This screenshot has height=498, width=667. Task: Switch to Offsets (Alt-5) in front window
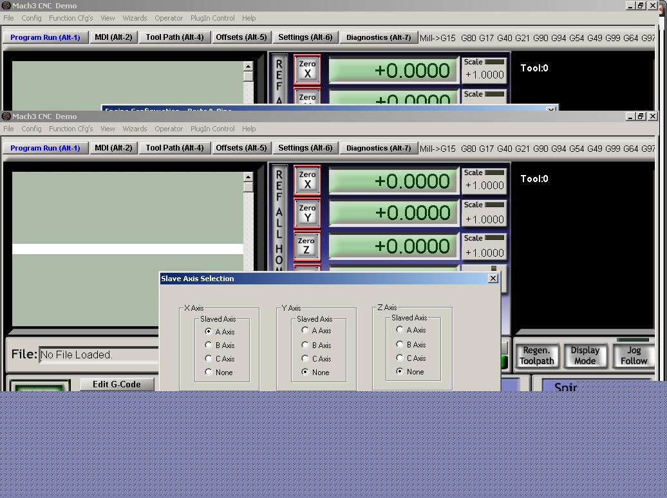pos(241,148)
